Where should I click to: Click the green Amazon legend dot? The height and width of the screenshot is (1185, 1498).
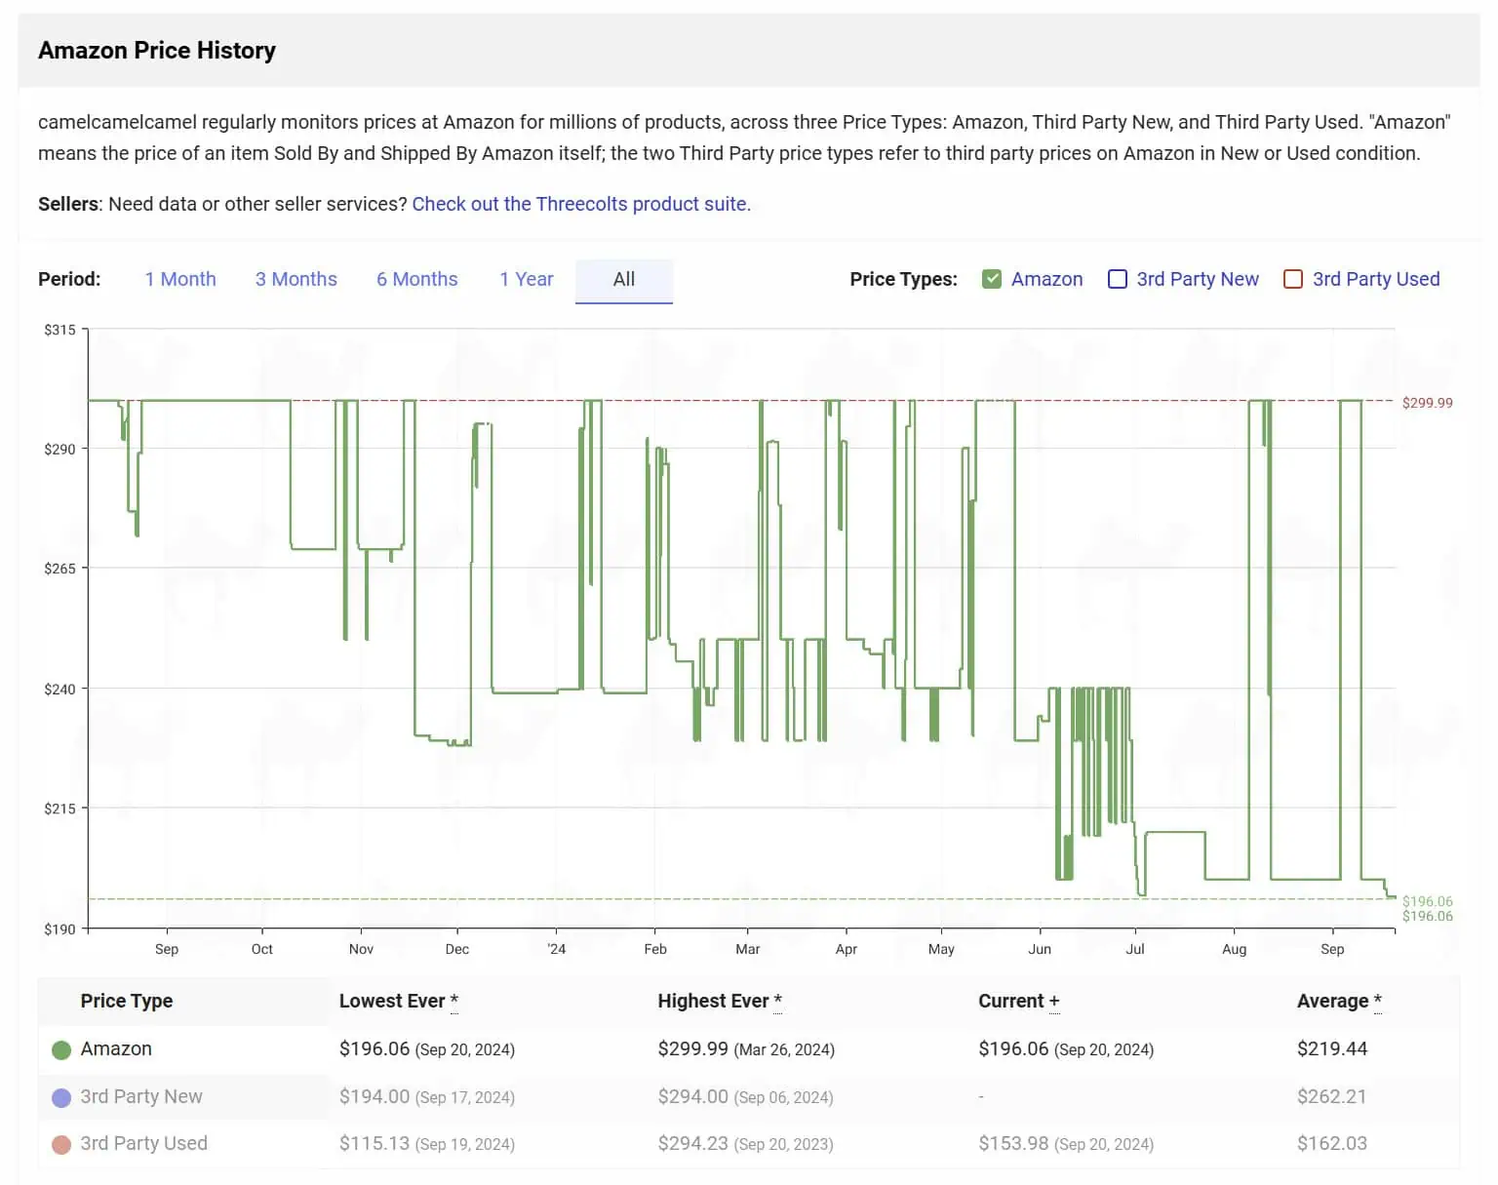(x=60, y=1049)
